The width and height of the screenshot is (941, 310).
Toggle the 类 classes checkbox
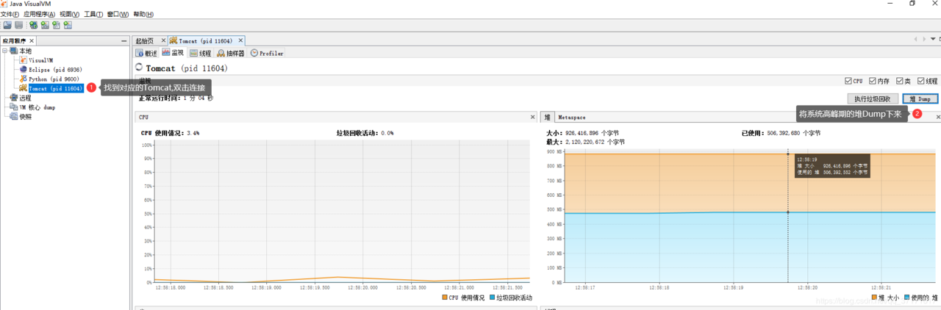point(900,81)
